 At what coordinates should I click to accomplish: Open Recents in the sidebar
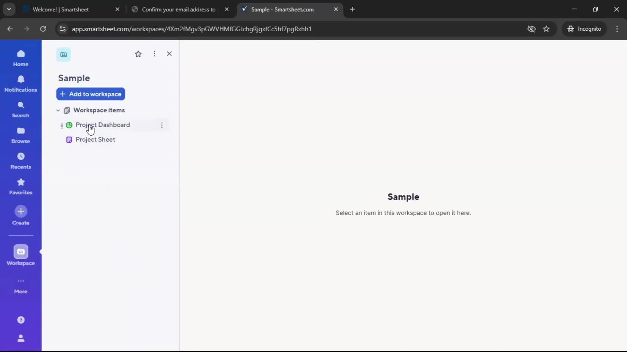(21, 161)
